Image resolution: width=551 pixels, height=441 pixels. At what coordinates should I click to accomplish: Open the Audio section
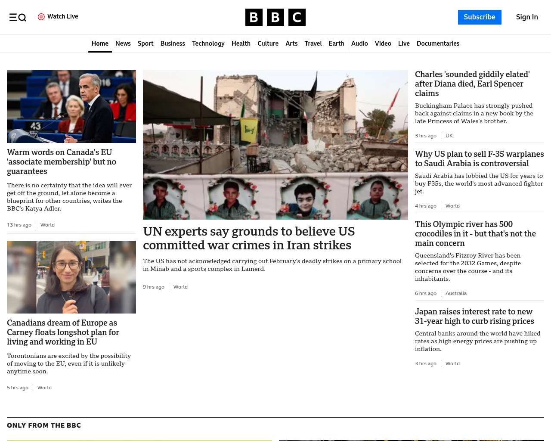coord(359,43)
